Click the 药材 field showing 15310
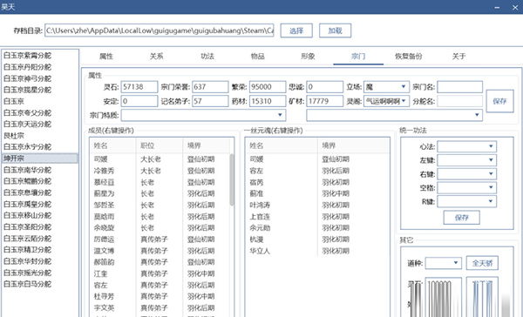The height and width of the screenshot is (317, 523). tap(268, 101)
